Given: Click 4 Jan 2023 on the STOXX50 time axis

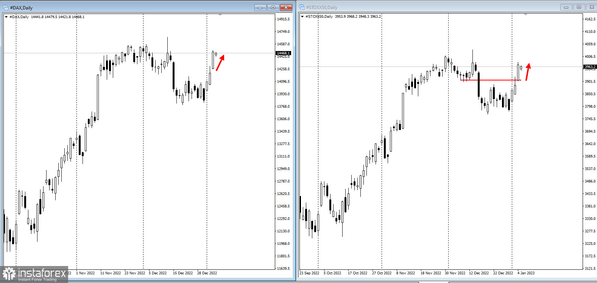Looking at the screenshot, I should click(526, 273).
